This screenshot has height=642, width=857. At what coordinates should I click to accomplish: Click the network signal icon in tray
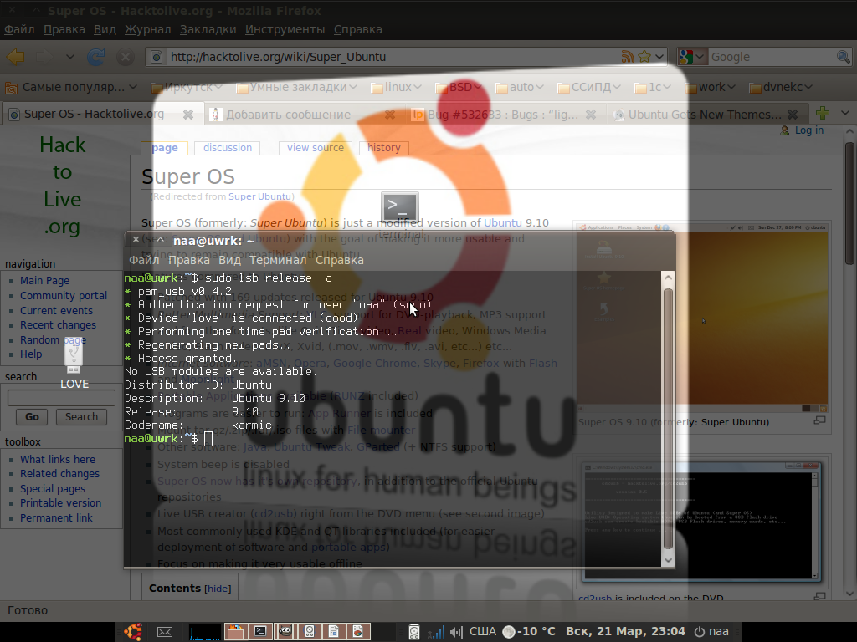click(436, 632)
